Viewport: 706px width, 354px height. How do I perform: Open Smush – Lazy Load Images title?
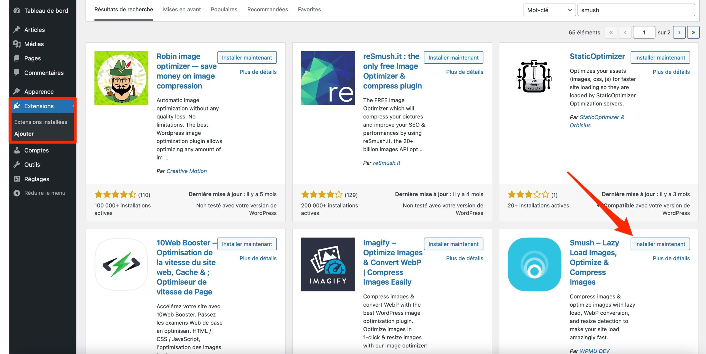coord(594,262)
